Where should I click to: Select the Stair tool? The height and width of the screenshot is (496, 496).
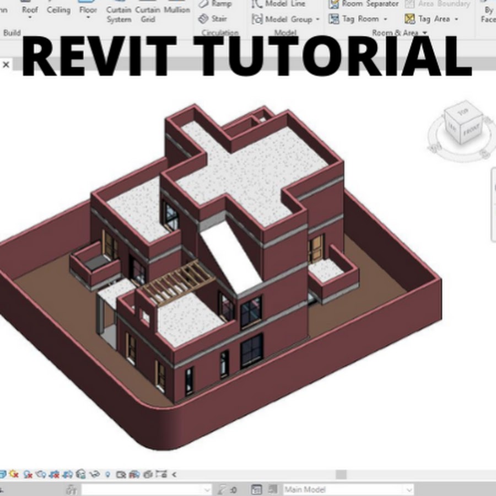213,19
